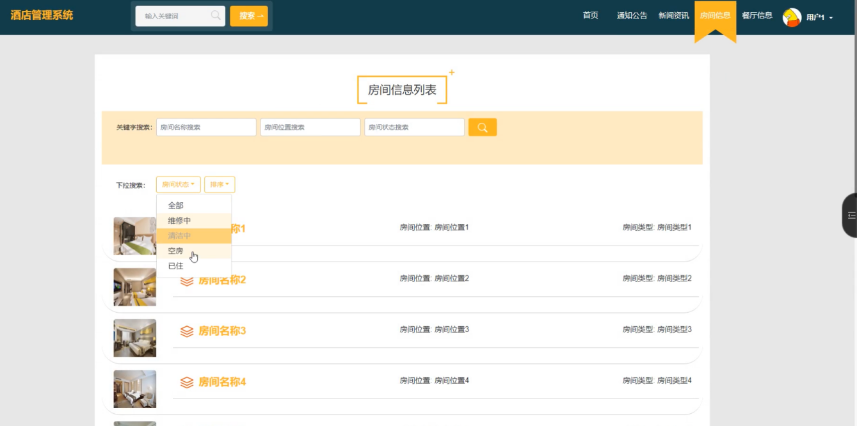Viewport: 857px width, 426px height.
Task: Click text 房间类型: 房间类型1
Action: 657,227
